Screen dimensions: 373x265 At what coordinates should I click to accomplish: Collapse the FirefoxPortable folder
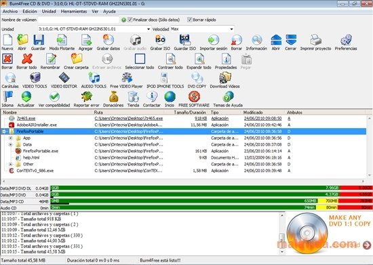pyautogui.click(x=4, y=131)
